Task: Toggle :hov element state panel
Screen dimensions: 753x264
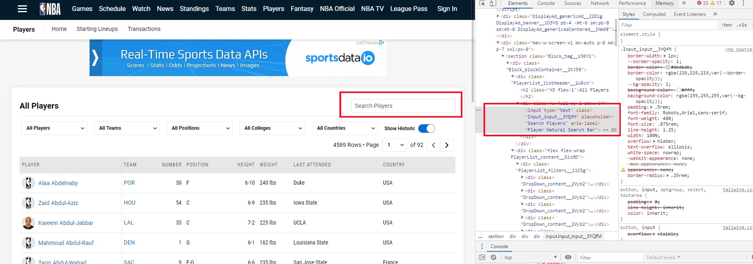Action: click(x=727, y=25)
